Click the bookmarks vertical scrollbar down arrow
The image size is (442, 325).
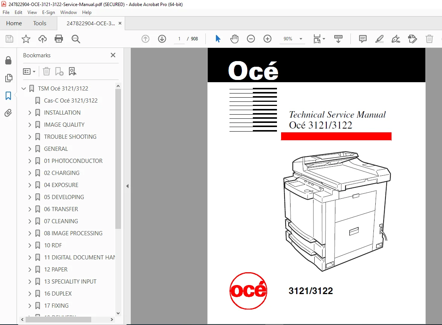[x=118, y=313]
